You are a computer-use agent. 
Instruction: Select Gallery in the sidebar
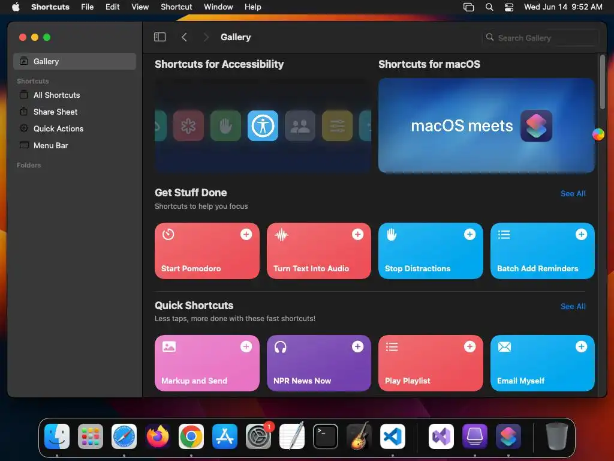pos(75,61)
